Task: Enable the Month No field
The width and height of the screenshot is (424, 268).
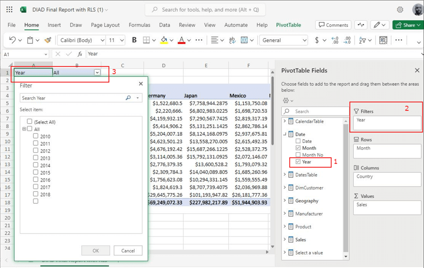Action: coord(298,155)
